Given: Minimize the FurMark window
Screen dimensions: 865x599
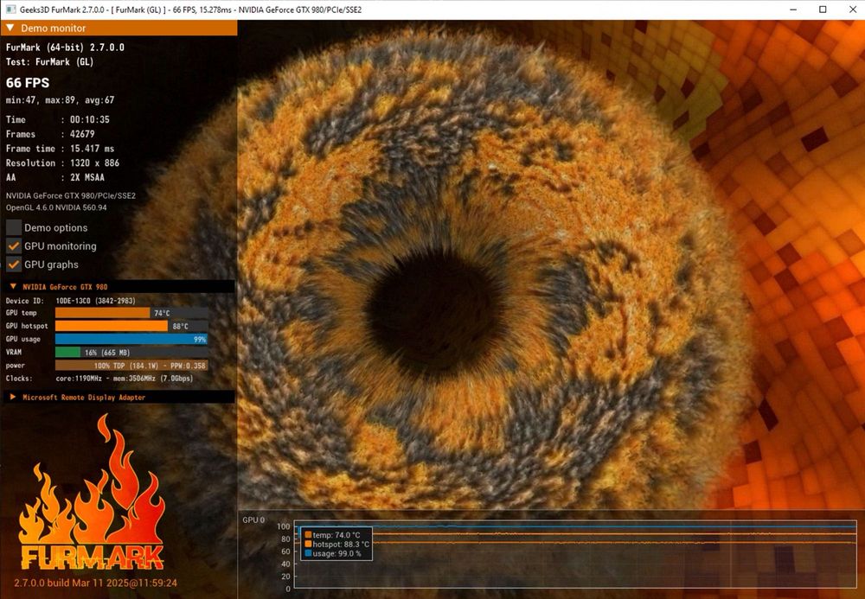Looking at the screenshot, I should pos(793,10).
